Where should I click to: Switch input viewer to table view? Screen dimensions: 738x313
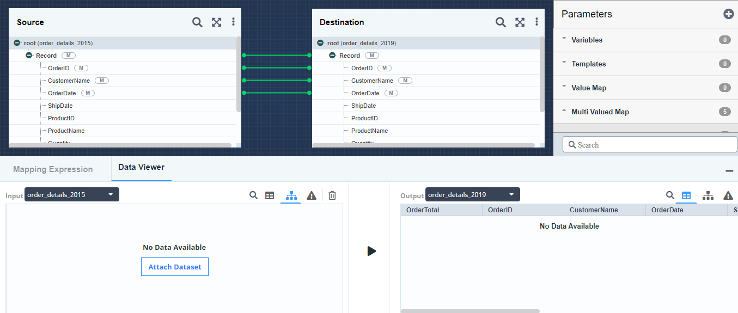270,195
